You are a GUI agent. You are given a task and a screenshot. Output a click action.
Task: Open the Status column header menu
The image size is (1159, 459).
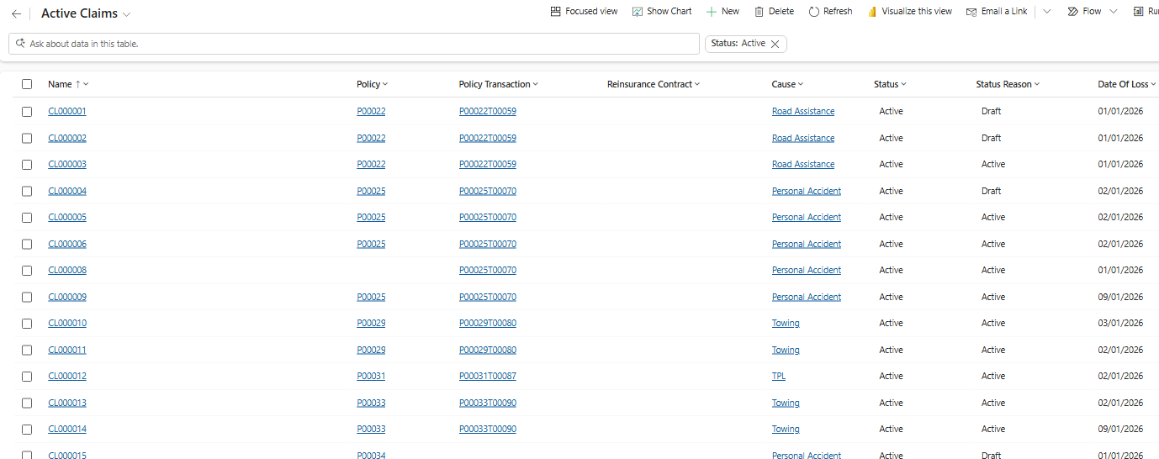click(891, 84)
